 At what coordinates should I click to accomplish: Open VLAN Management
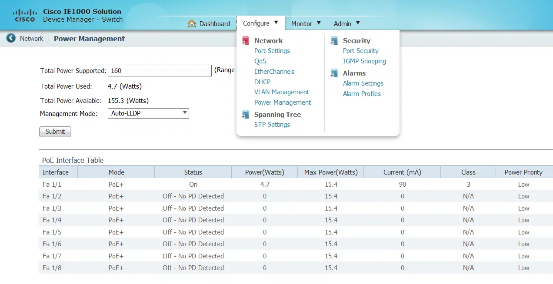click(282, 92)
